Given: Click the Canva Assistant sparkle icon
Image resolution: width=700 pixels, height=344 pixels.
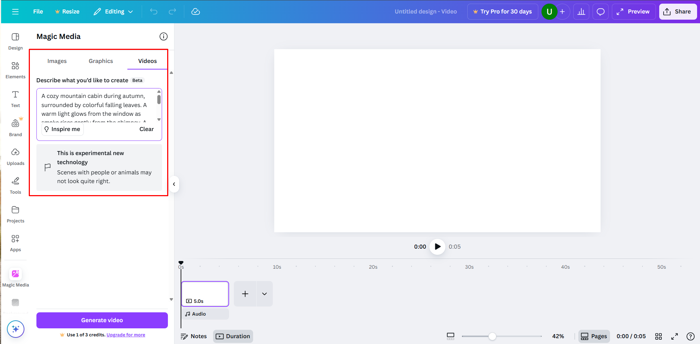Looking at the screenshot, I should [15, 329].
